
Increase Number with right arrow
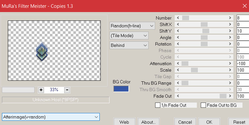coord(230,18)
